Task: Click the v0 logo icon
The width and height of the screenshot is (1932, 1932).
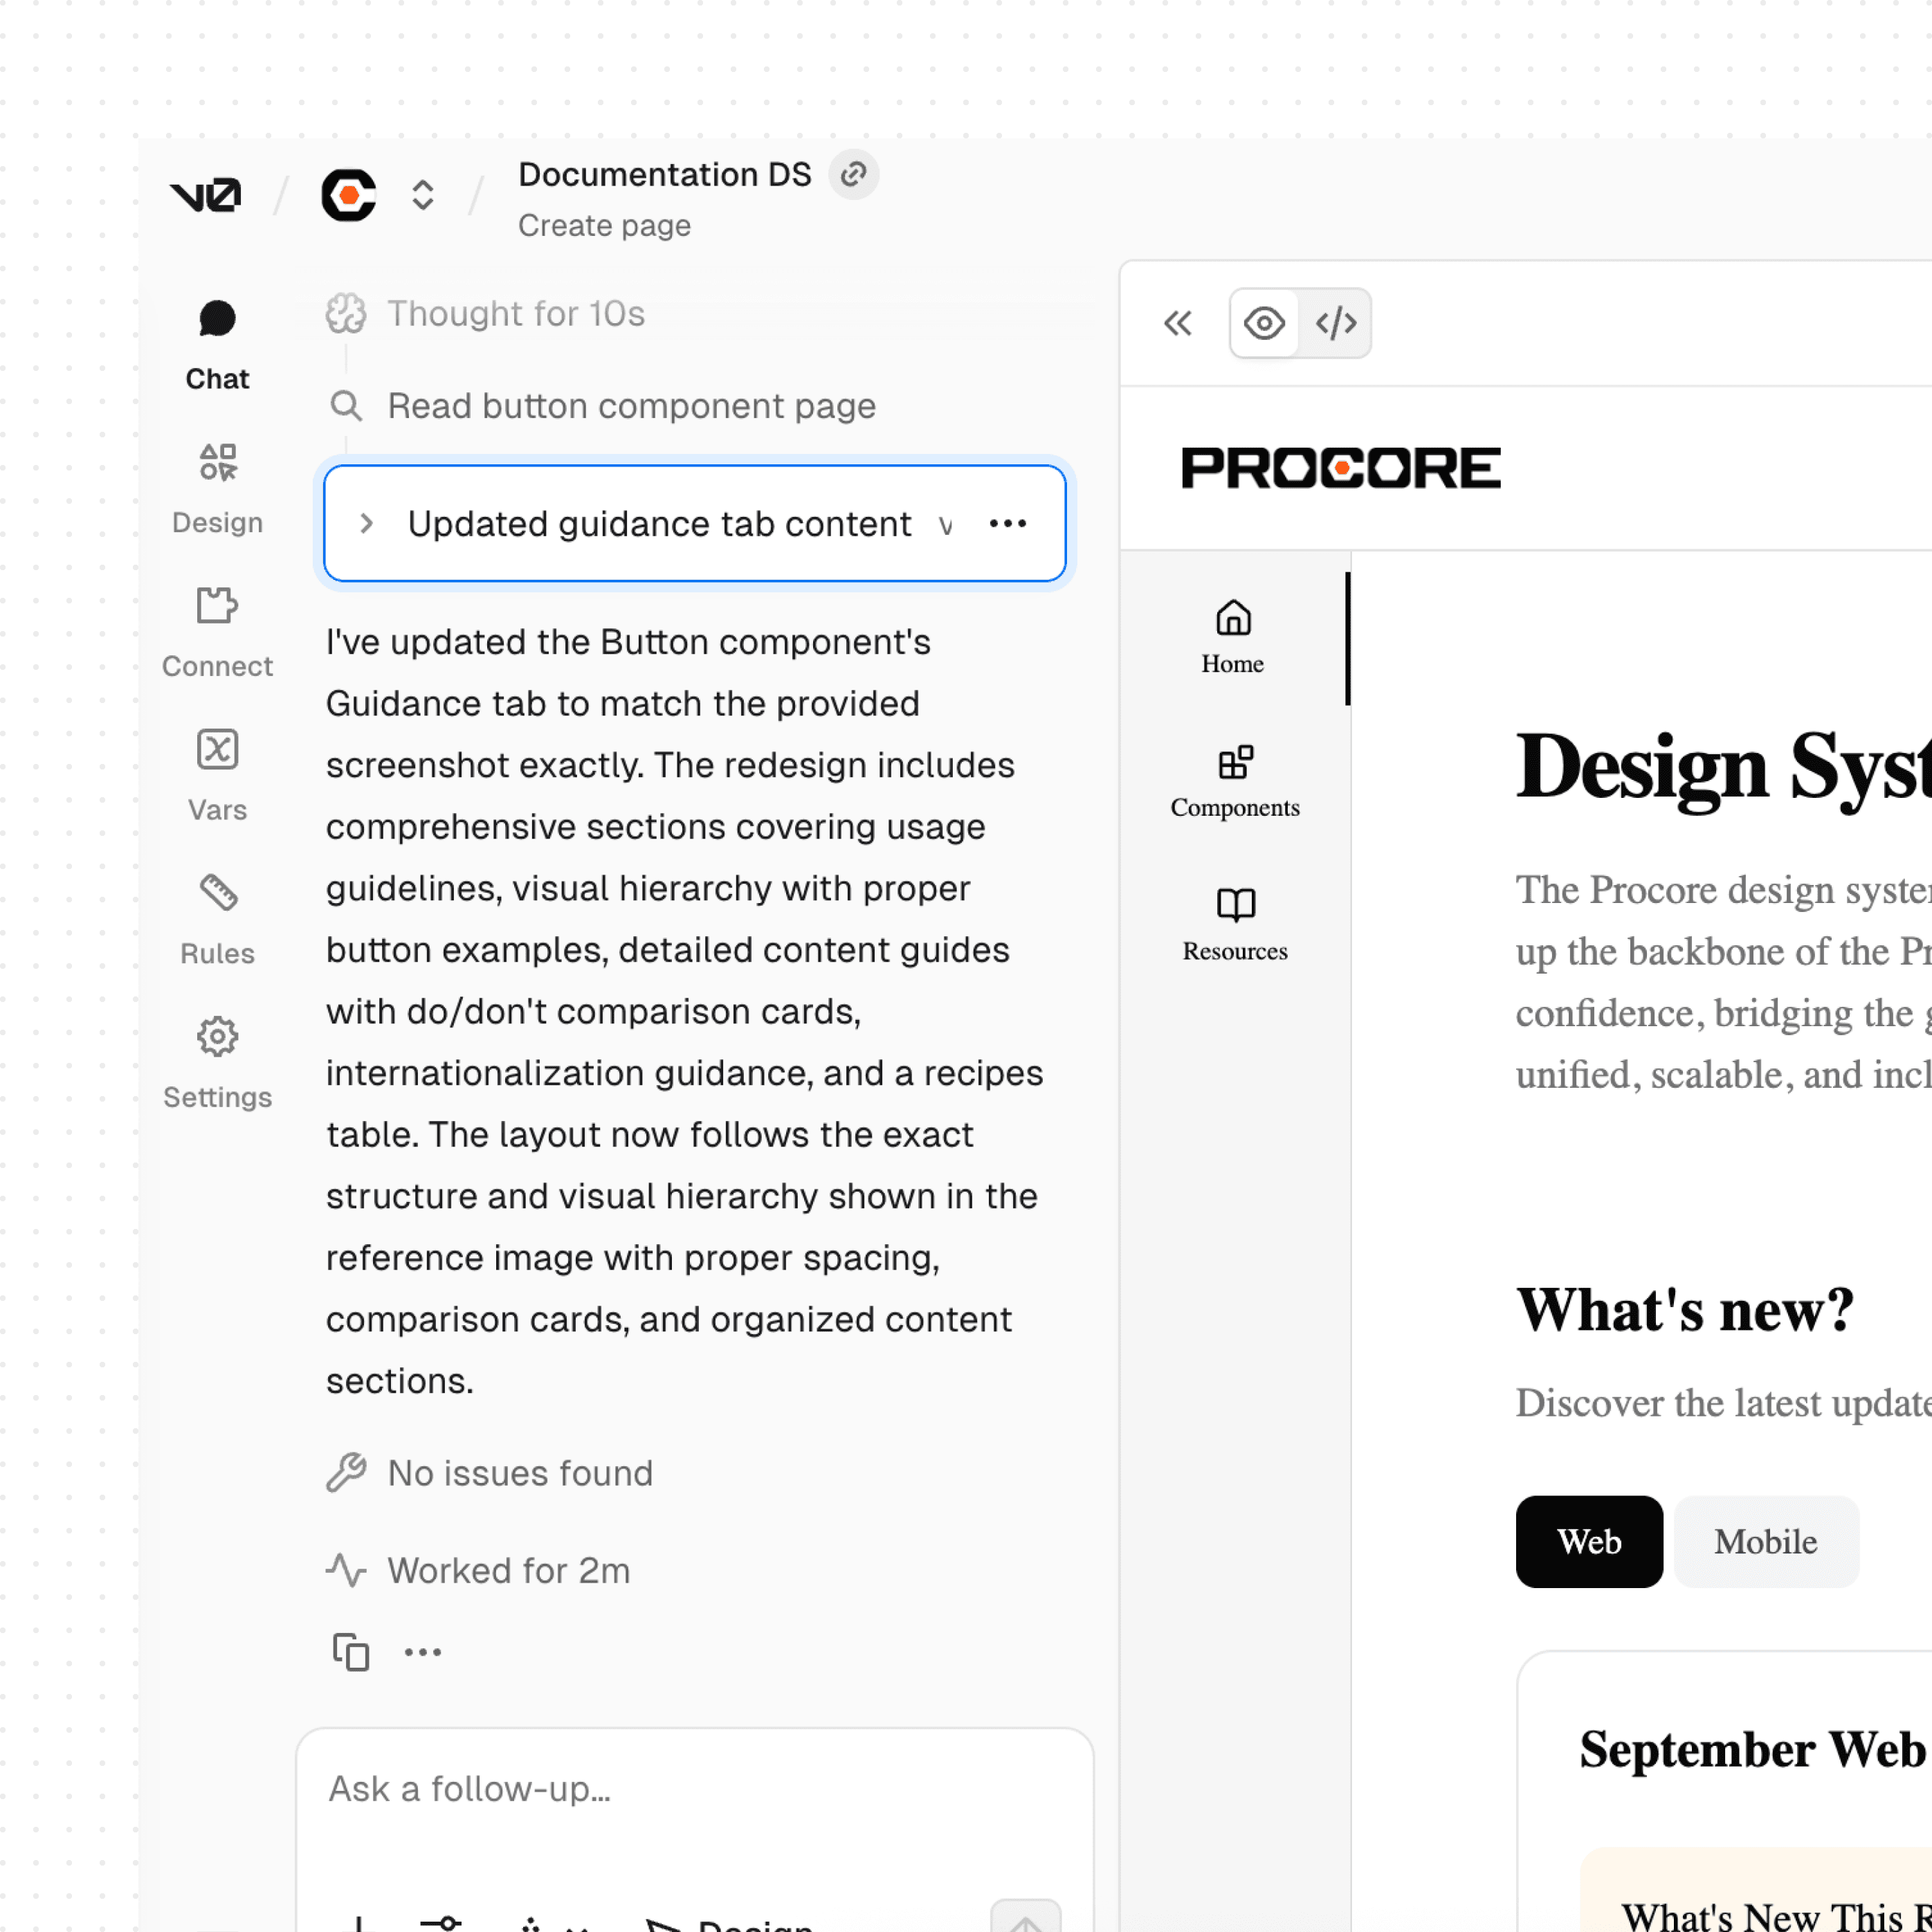Action: point(206,194)
